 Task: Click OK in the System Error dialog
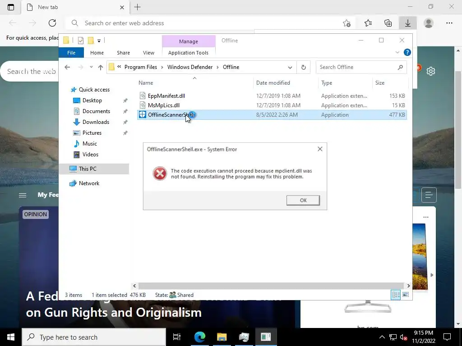303,200
